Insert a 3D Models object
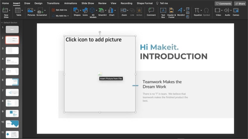 [93, 11]
